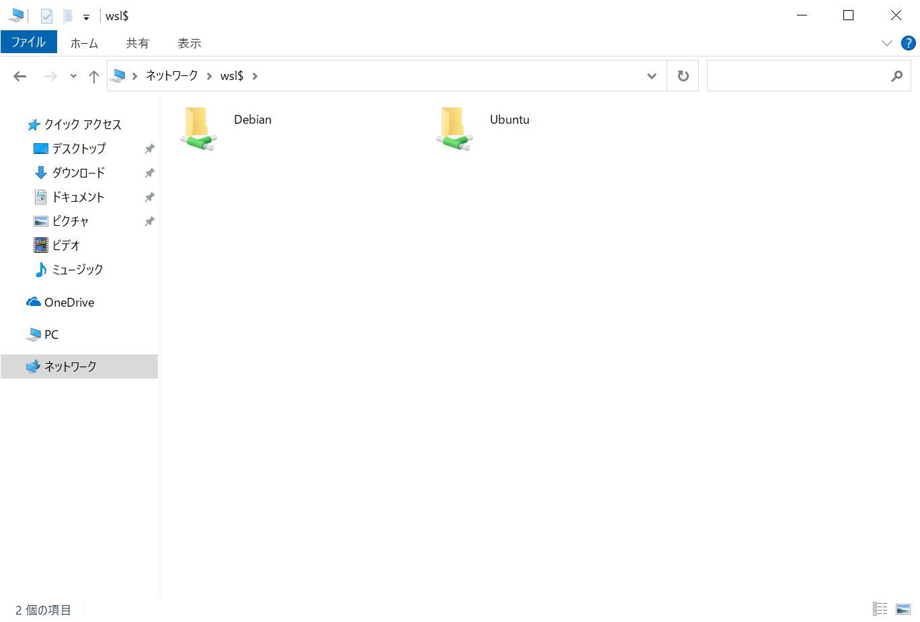Click the 2 個の項目 status text
The height and width of the screenshot is (622, 920).
[44, 610]
